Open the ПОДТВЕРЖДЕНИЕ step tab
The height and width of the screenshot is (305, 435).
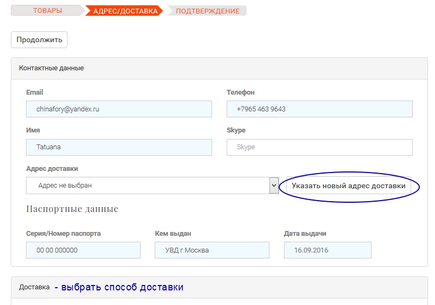coord(207,11)
